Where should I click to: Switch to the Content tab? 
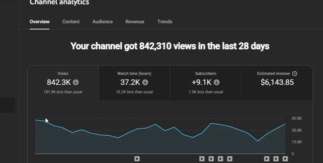pyautogui.click(x=71, y=22)
